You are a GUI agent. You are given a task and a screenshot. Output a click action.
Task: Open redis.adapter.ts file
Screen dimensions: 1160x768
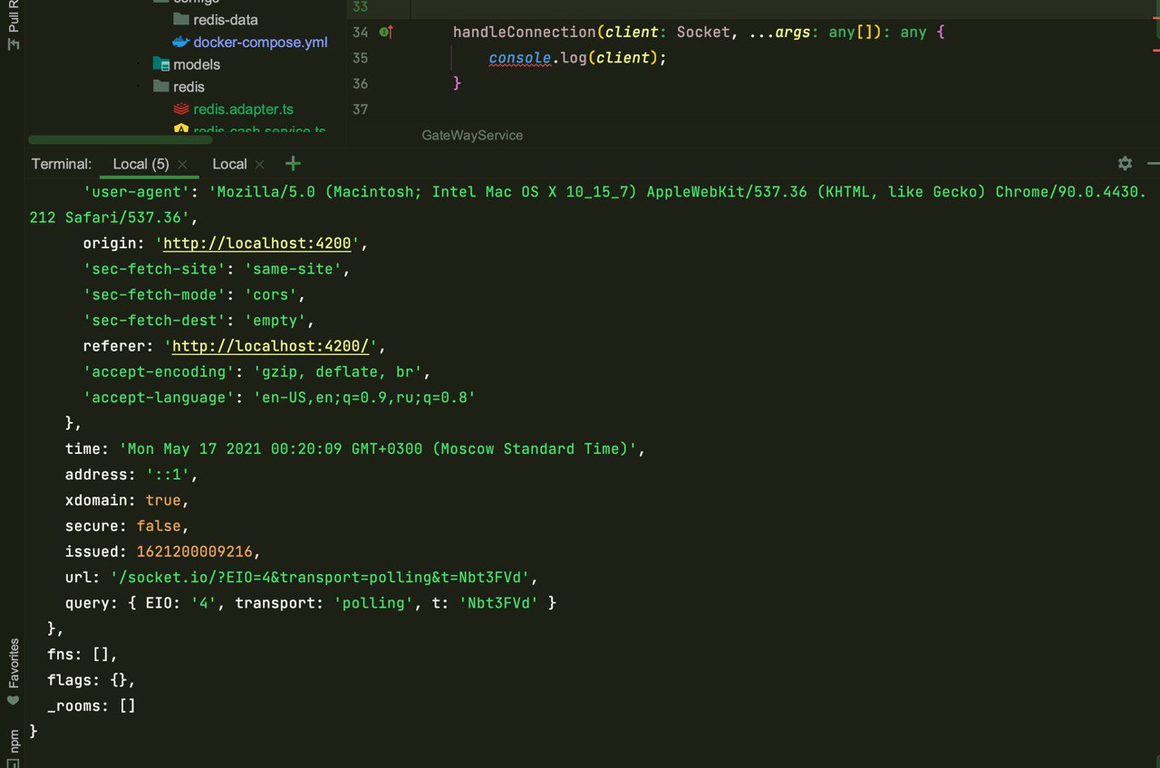tap(243, 109)
